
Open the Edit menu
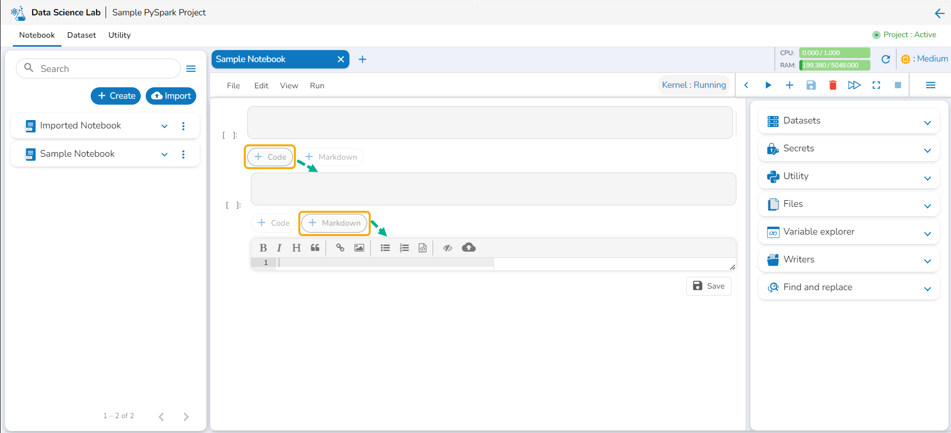tap(261, 86)
